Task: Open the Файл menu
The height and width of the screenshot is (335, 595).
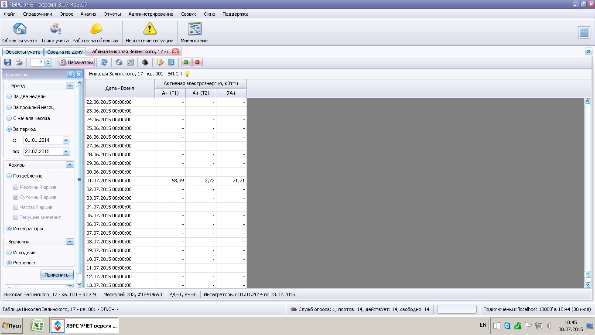Action: pos(10,14)
